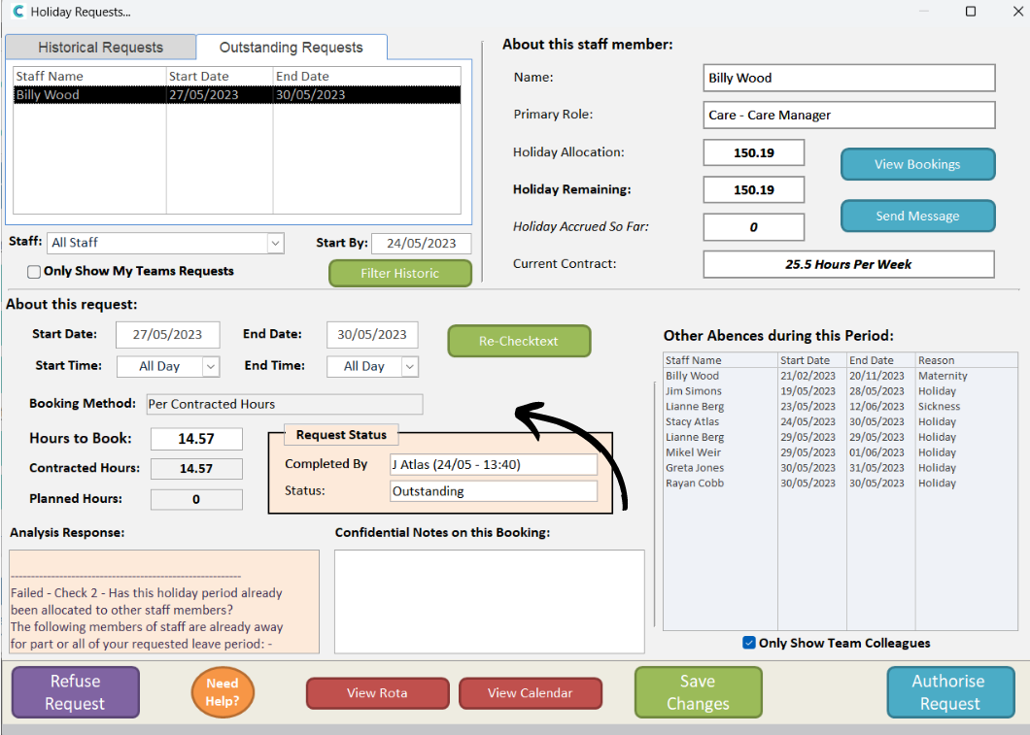Click the orange Need Help badge
The image size is (1030, 735).
[x=223, y=692]
